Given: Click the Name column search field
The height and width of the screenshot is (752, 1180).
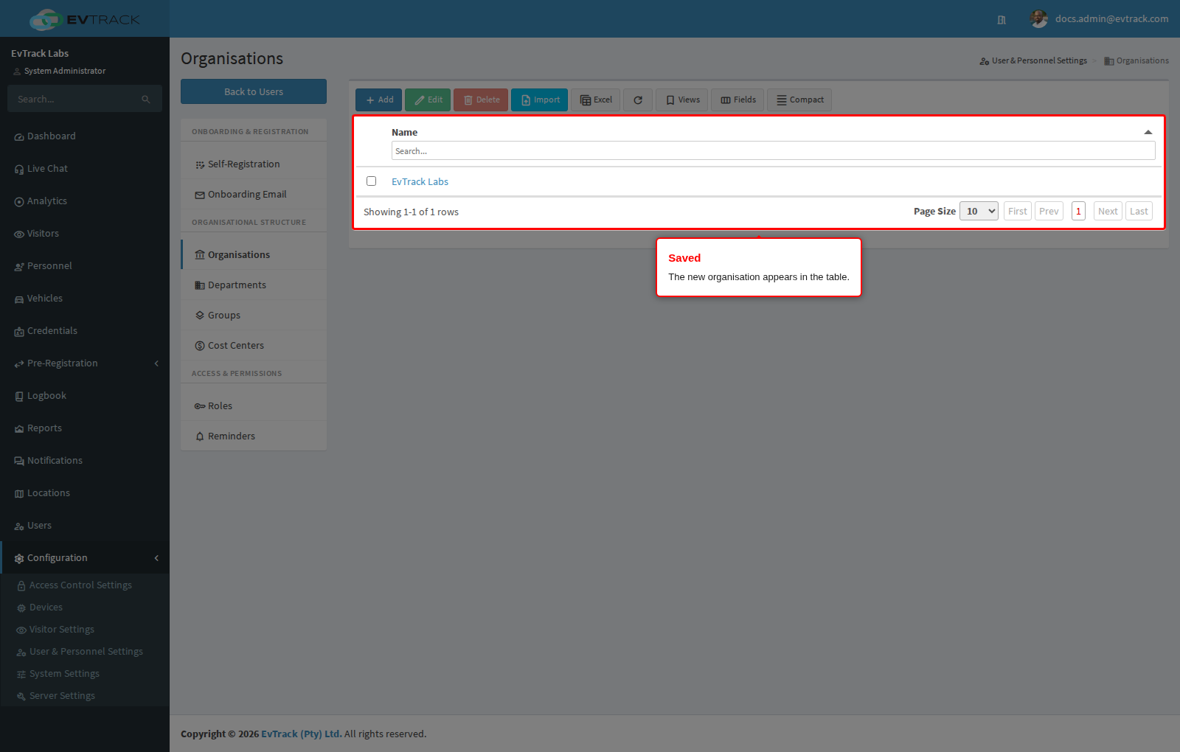Looking at the screenshot, I should (x=773, y=151).
